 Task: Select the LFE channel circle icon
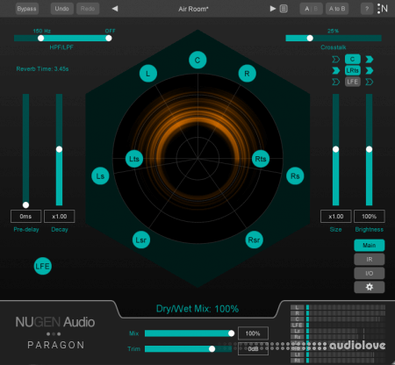point(43,266)
